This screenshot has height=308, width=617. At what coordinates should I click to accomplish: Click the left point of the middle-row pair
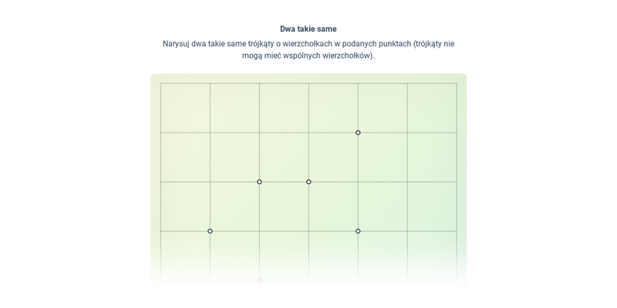tap(259, 182)
